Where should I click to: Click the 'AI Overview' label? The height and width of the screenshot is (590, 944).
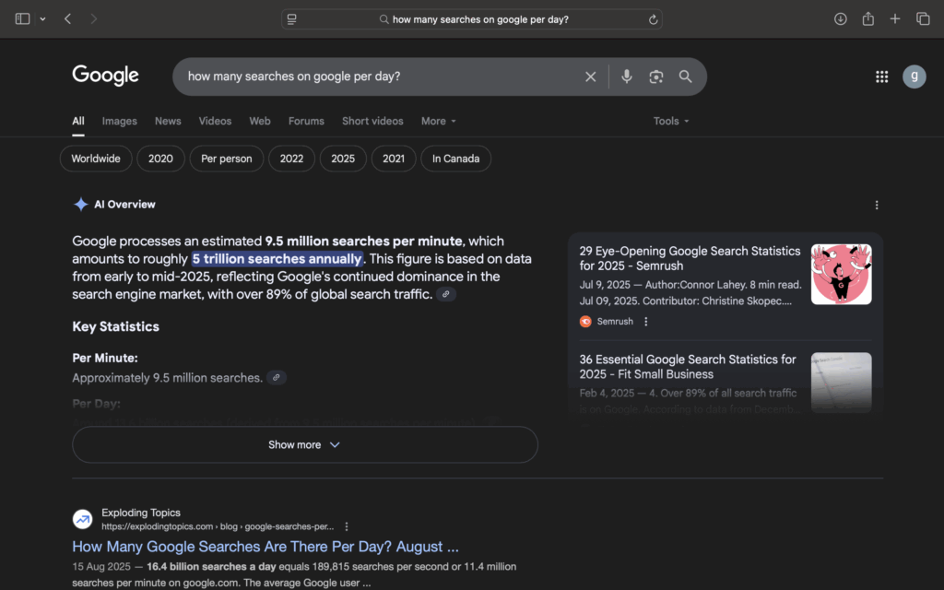(124, 204)
